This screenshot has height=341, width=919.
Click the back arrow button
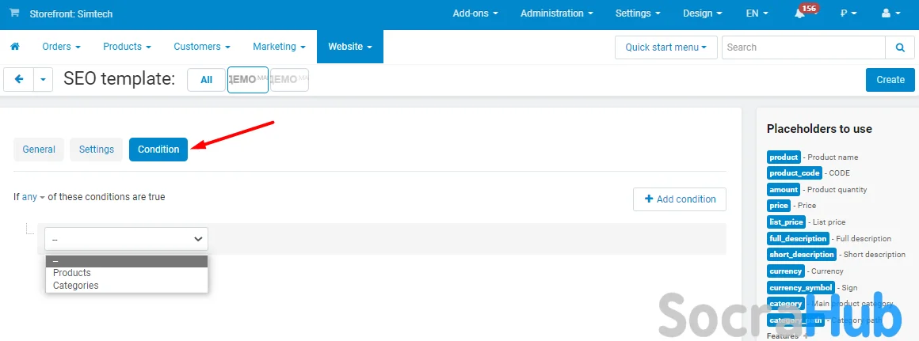(x=19, y=79)
